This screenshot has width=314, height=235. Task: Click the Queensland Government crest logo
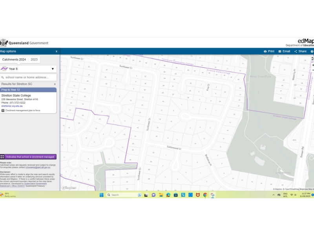pyautogui.click(x=4, y=43)
